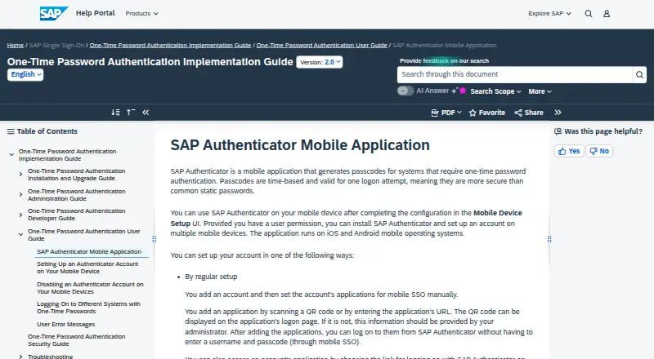Open the Explore SAP dropdown

pos(549,14)
